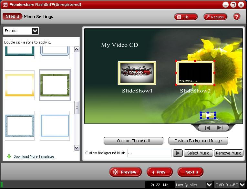Open the help question mark icon

point(237,16)
